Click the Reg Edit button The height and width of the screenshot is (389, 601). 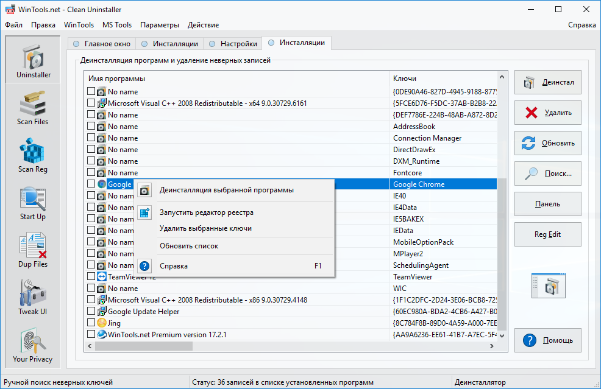[548, 234]
